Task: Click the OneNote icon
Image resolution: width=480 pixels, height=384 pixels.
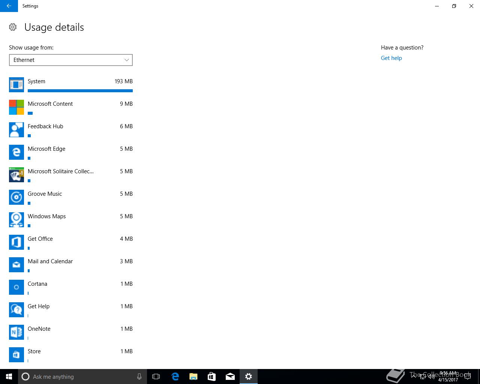Action: coord(16,332)
